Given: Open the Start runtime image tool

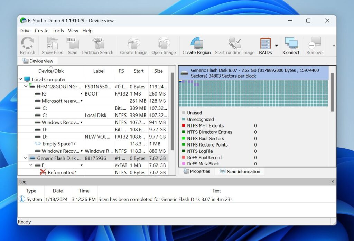Looking at the screenshot, I should (x=234, y=43).
